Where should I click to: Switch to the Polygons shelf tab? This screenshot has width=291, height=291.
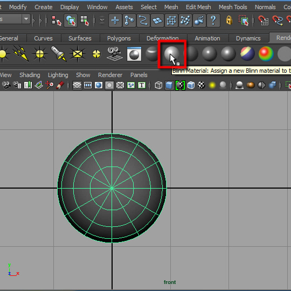pyautogui.click(x=119, y=38)
